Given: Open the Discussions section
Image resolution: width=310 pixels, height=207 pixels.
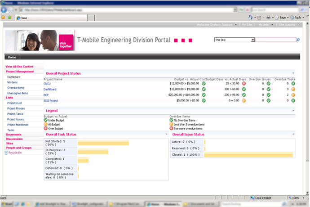Looking at the screenshot, I should 14,139.
